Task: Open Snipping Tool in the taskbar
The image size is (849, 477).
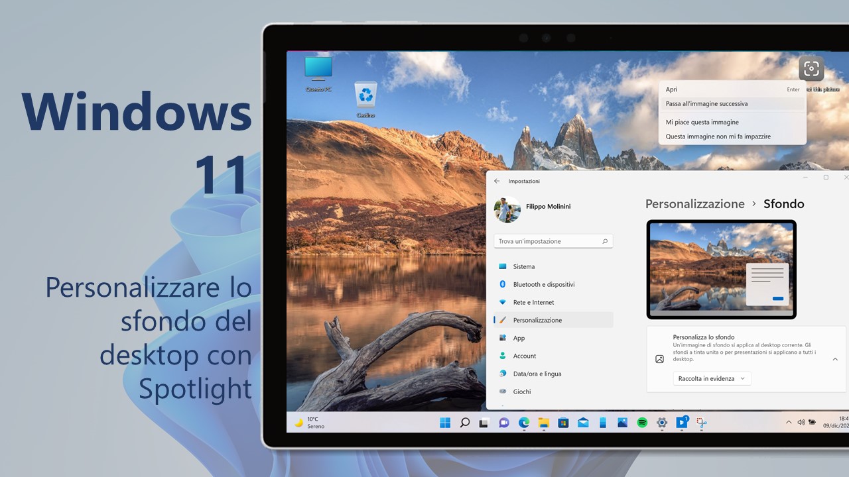Action: coord(701,423)
